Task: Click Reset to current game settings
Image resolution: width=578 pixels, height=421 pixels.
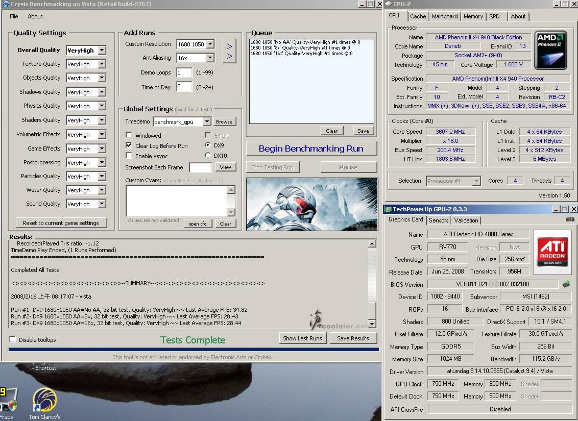Action: [61, 223]
